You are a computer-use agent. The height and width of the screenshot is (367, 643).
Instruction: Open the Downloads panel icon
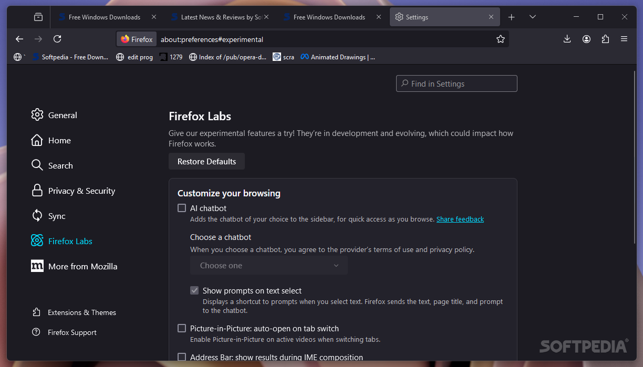click(x=567, y=39)
